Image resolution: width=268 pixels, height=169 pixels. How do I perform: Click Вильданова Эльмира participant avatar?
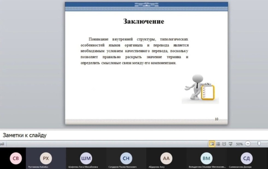206,158
